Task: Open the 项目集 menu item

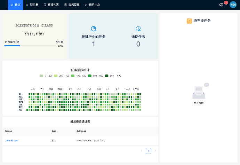Action: [32, 5]
